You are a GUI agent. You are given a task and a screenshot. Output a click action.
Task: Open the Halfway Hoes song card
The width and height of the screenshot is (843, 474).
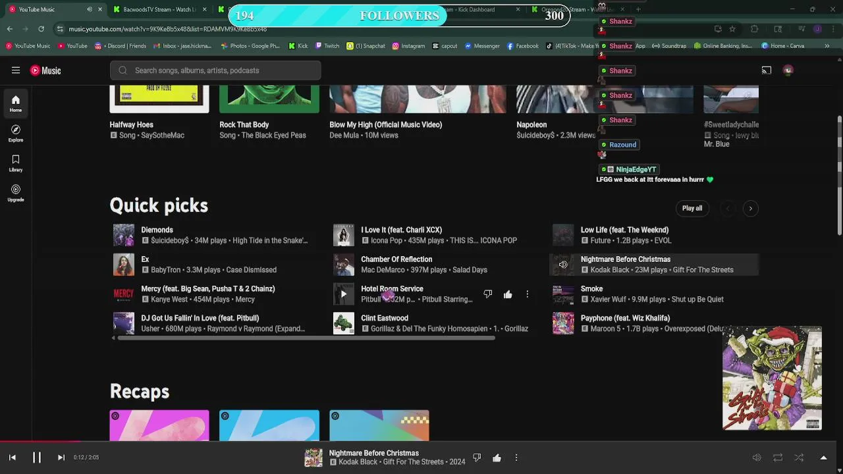tap(159, 99)
